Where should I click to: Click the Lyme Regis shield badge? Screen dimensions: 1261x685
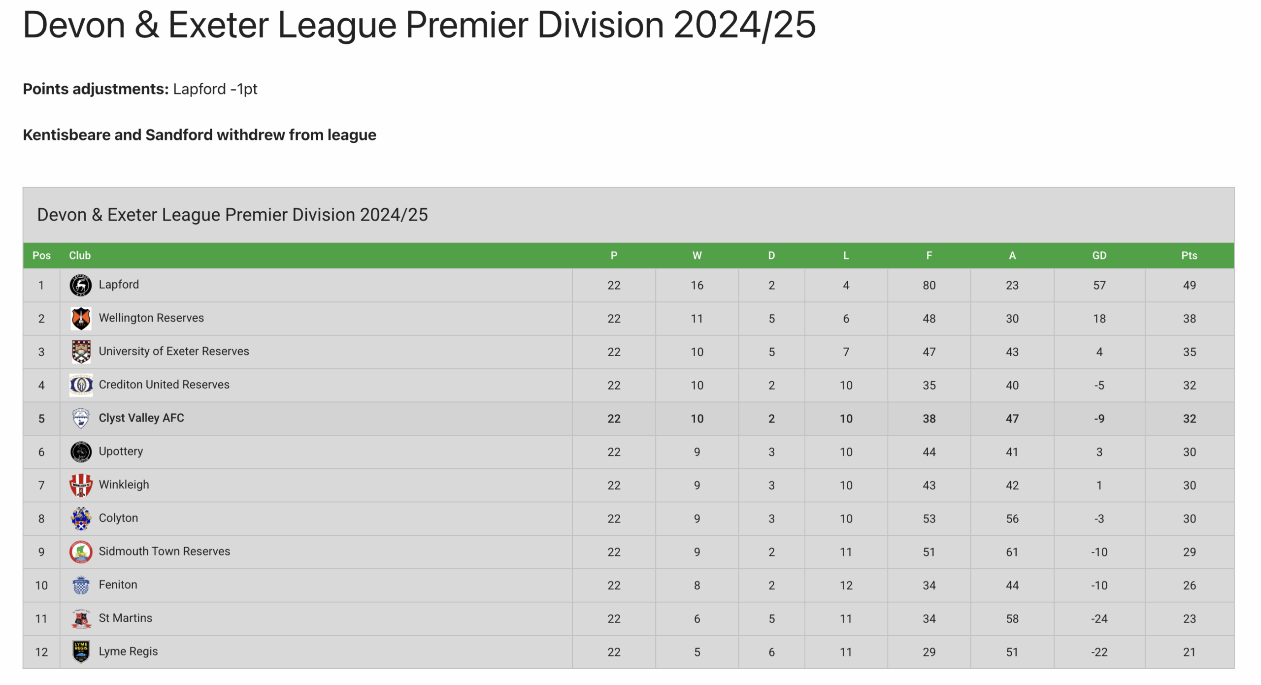81,652
